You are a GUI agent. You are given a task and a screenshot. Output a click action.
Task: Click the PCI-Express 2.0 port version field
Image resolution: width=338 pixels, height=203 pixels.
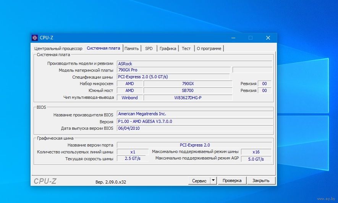coord(194,145)
